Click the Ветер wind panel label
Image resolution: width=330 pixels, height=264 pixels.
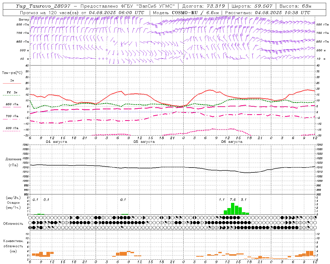click(x=24, y=20)
